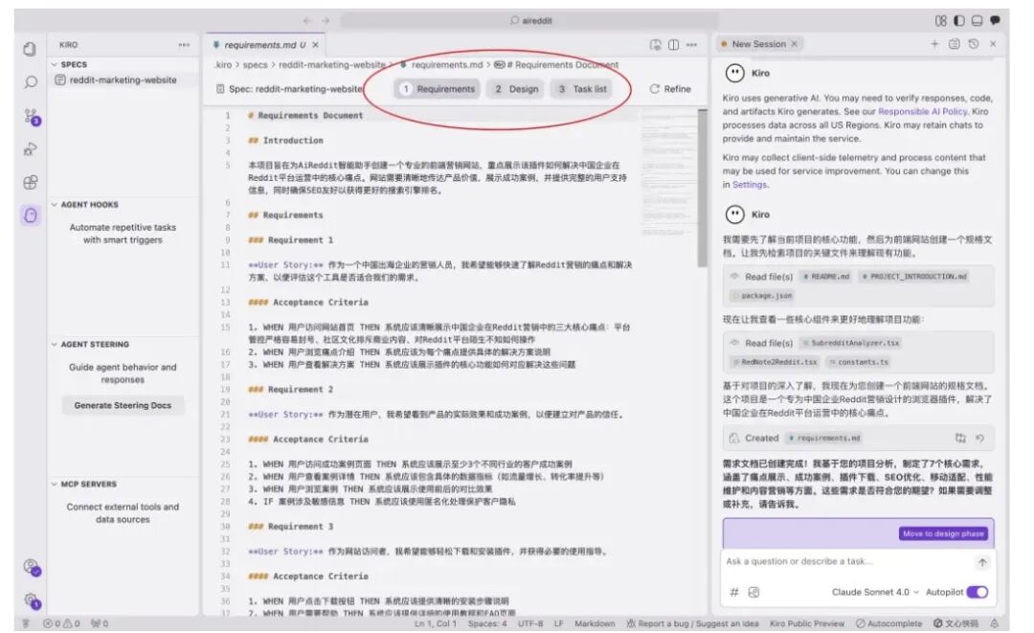This screenshot has width=1034, height=633.
Task: Click Spaces: 4 in status bar
Action: pos(487,623)
